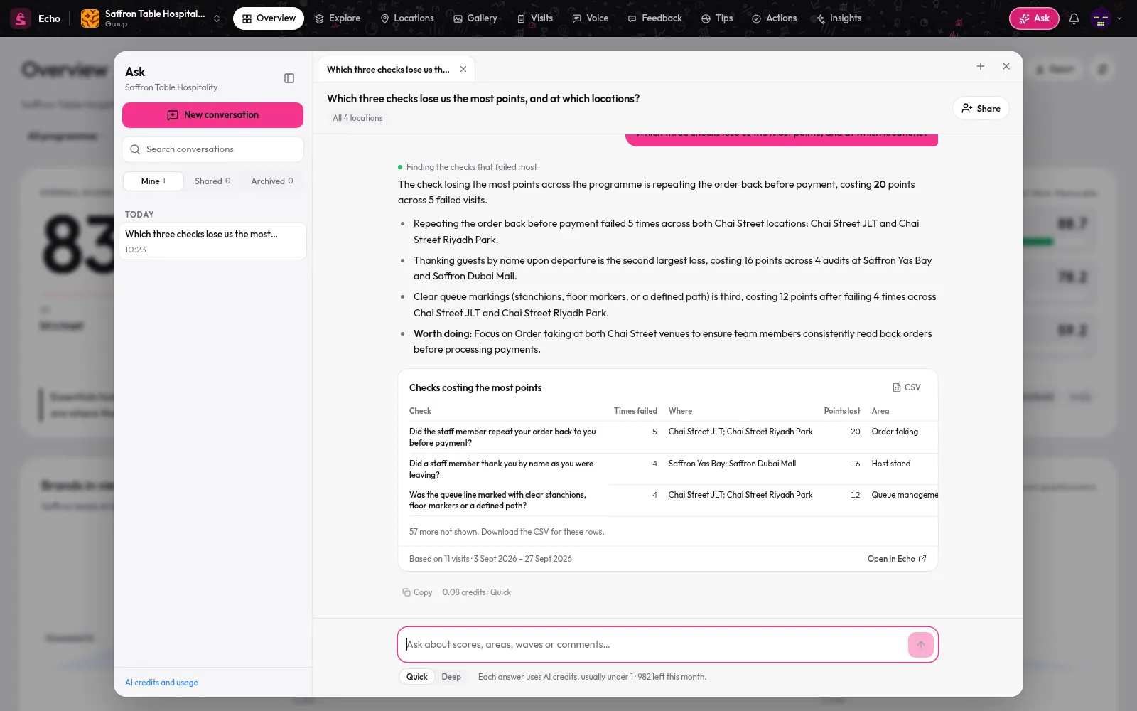Select the Archived conversations filter

point(272,181)
